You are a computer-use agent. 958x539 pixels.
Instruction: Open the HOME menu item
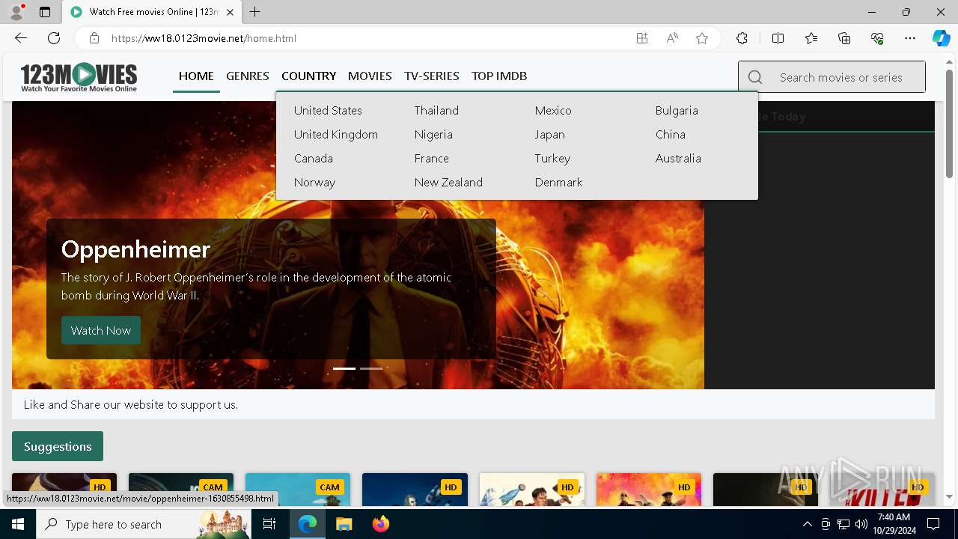pos(196,76)
